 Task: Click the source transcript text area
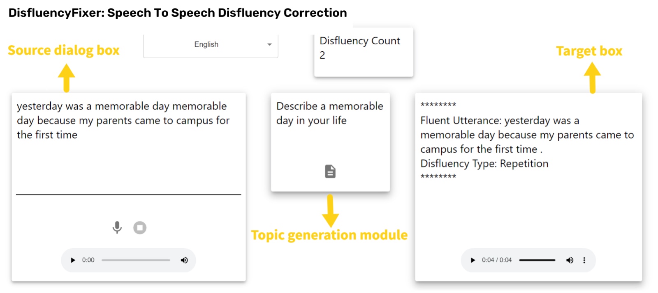coord(128,144)
